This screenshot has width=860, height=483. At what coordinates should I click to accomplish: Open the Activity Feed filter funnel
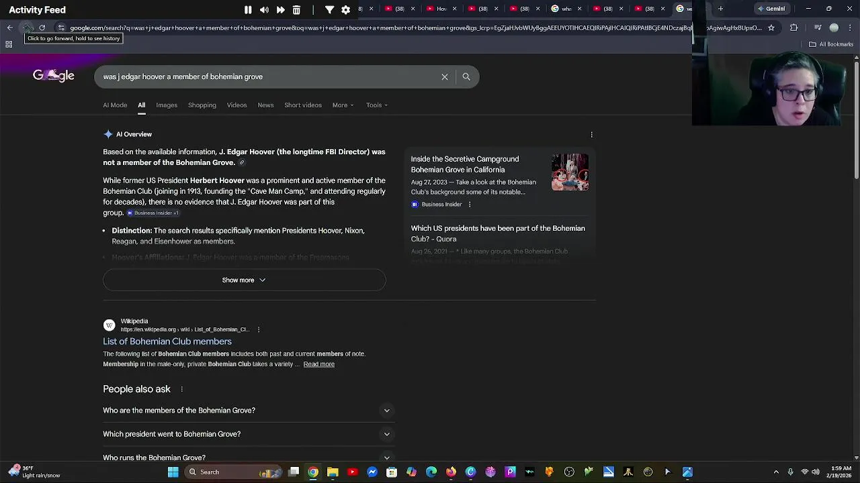[329, 9]
